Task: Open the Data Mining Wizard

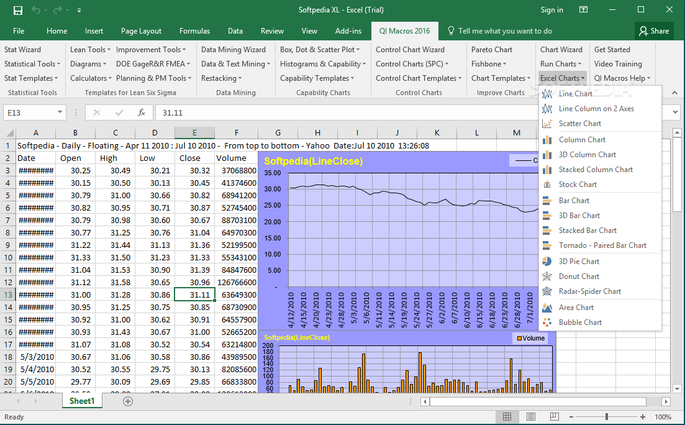Action: point(234,50)
